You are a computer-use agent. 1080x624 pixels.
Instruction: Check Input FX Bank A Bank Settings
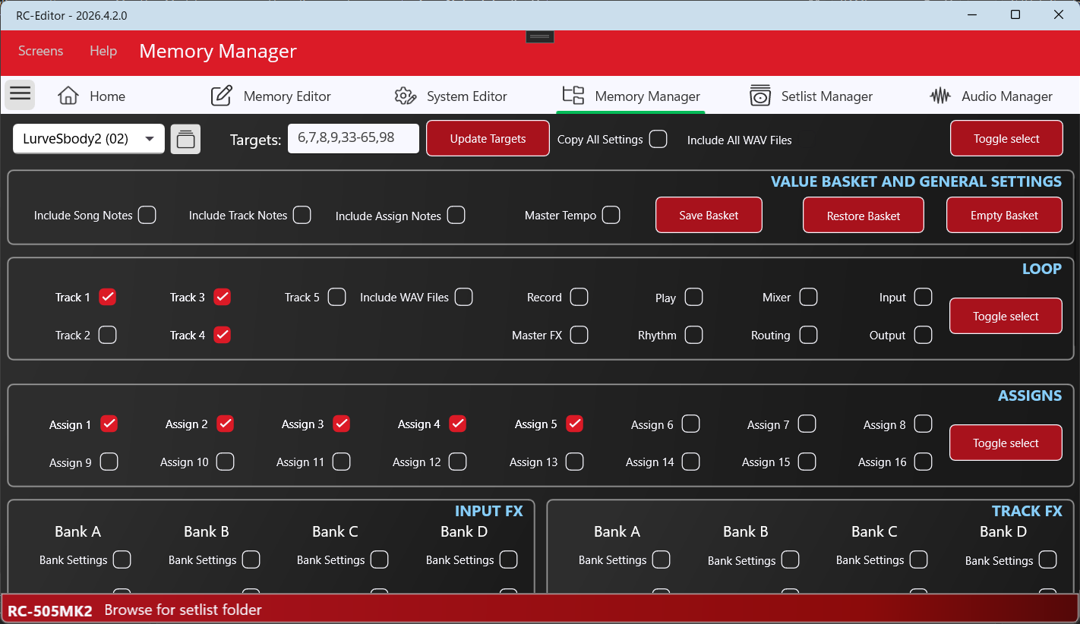click(122, 559)
